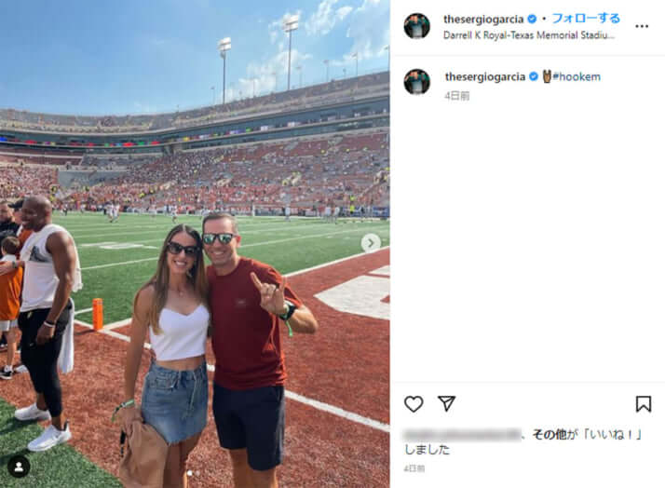Open the #hookem hashtag

(x=577, y=76)
